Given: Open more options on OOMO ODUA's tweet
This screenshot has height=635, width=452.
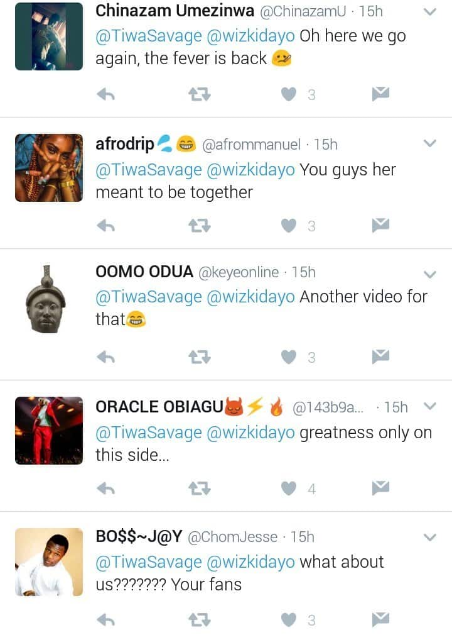Looking at the screenshot, I should coord(430,274).
